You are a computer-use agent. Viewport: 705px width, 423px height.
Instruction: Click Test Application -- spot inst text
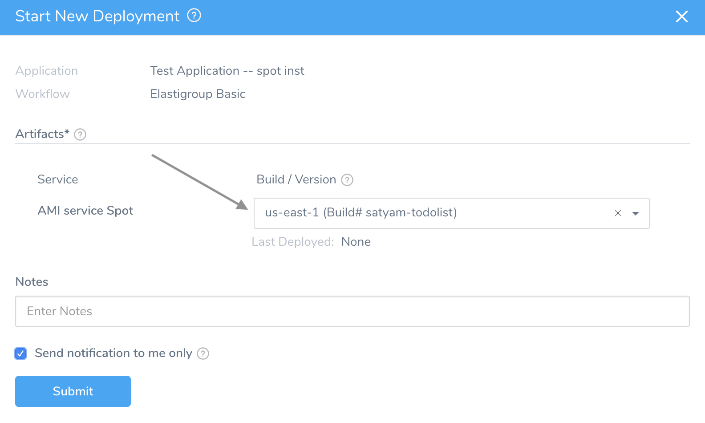(x=227, y=71)
